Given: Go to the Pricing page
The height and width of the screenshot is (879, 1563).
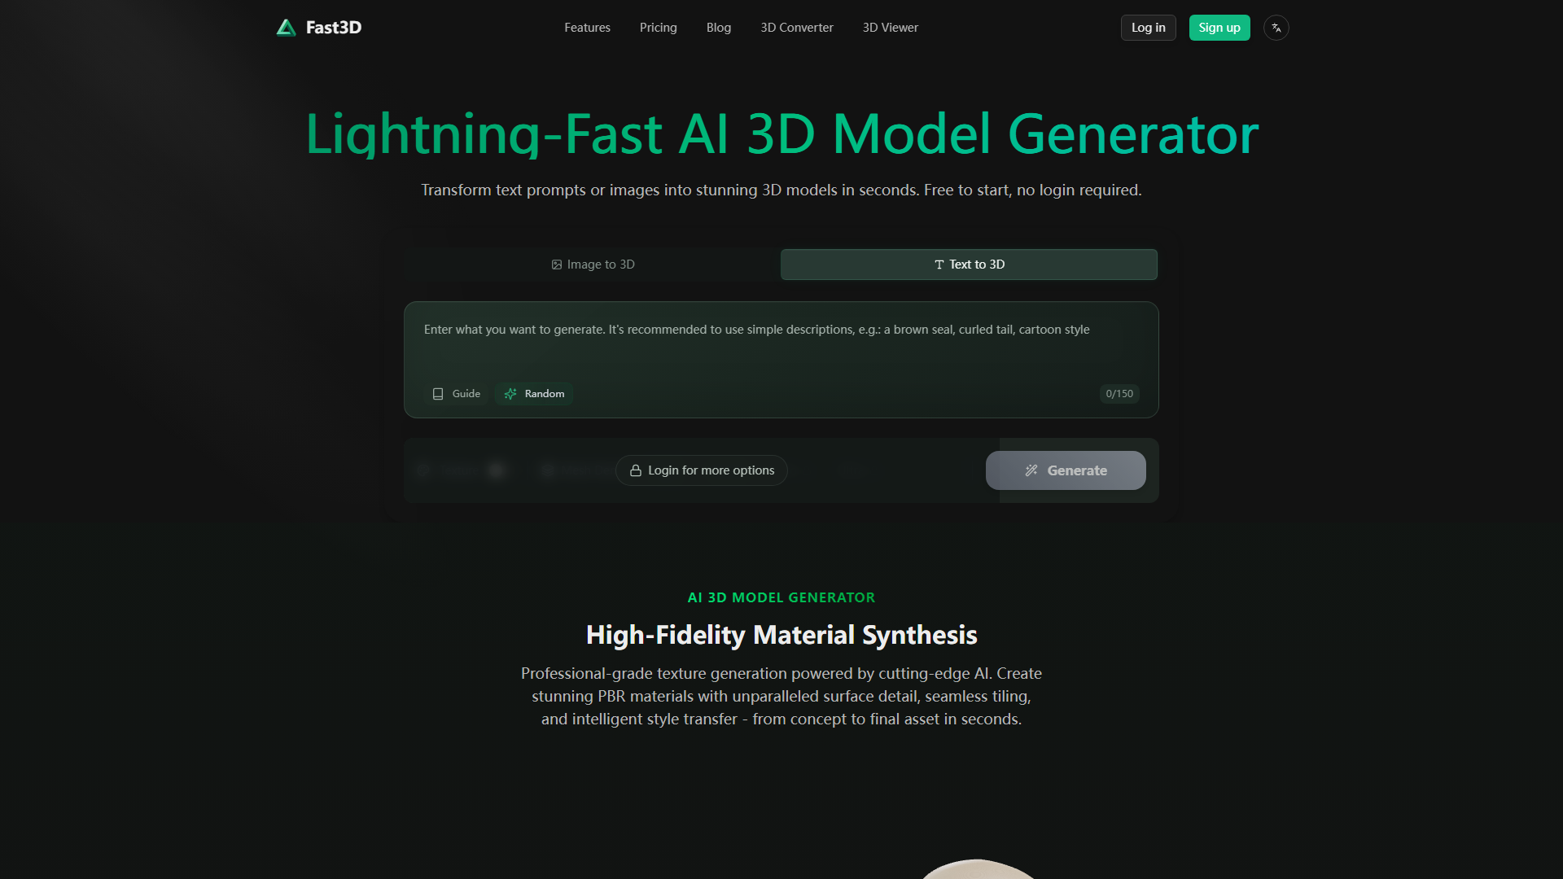Looking at the screenshot, I should pos(658,28).
